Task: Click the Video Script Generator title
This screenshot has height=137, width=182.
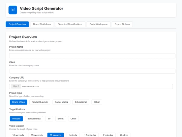Action: tap(41, 8)
